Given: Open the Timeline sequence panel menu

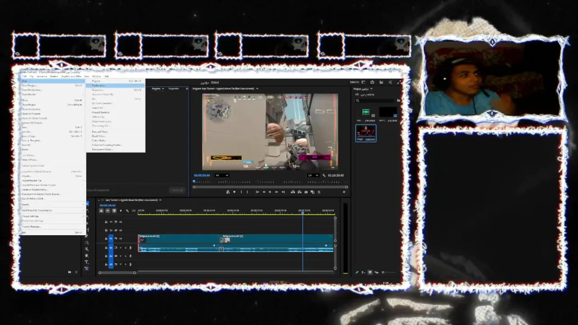Looking at the screenshot, I should (x=160, y=200).
